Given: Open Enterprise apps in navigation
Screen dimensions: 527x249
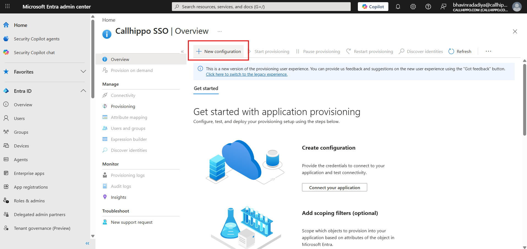Looking at the screenshot, I should coord(29,173).
